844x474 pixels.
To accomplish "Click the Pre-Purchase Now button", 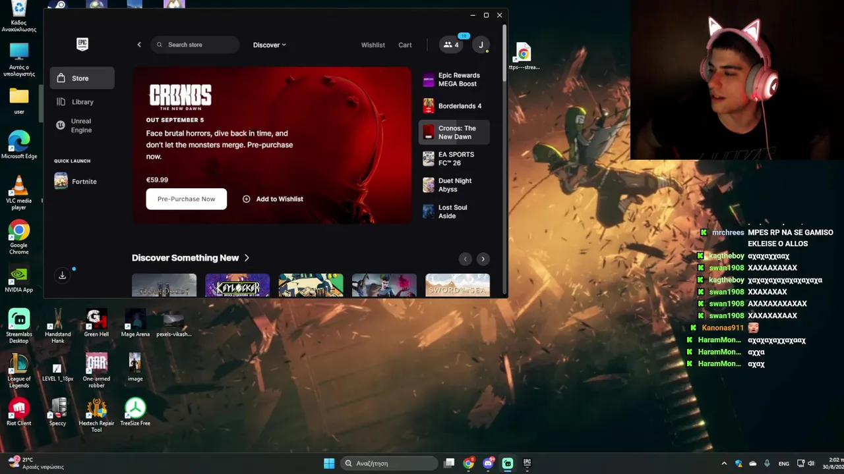I will [187, 199].
